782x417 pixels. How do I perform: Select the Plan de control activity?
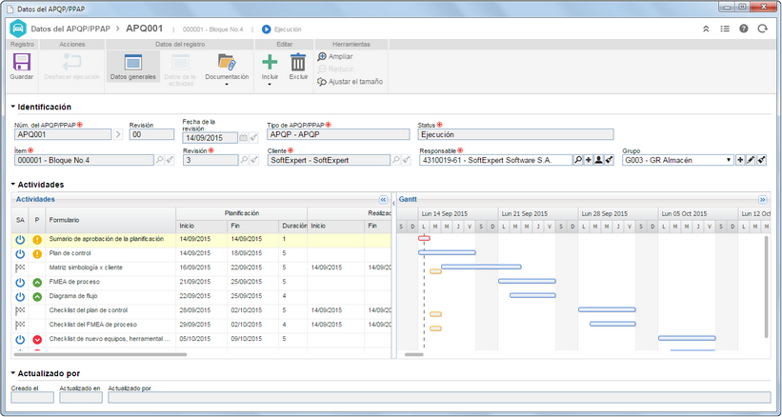(x=201, y=253)
